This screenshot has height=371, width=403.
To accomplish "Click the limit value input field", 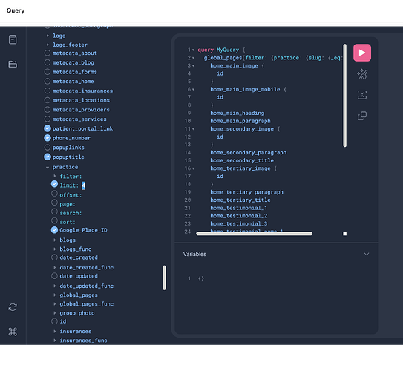I will [x=84, y=185].
